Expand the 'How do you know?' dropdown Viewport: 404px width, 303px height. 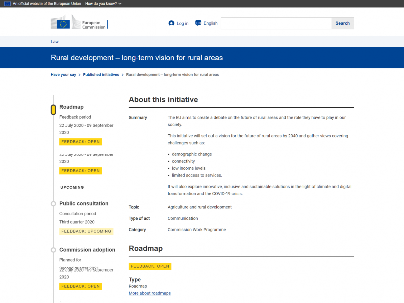(x=103, y=4)
